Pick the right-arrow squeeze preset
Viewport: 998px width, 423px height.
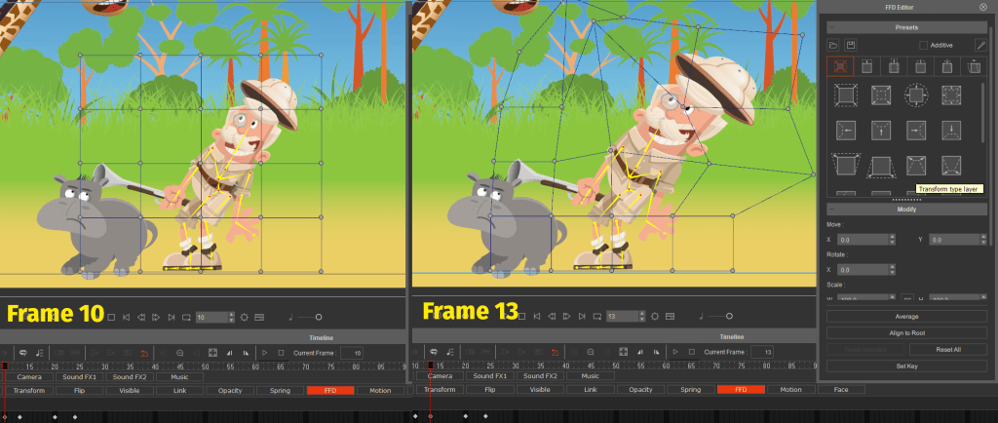click(916, 131)
